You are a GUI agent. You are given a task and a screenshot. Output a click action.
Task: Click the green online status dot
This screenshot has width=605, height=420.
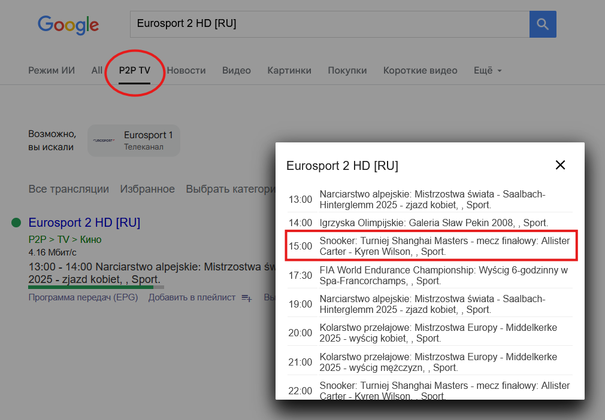(x=16, y=223)
